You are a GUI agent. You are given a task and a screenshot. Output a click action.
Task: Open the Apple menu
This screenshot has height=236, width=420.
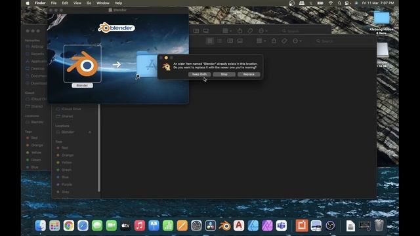coord(28,3)
